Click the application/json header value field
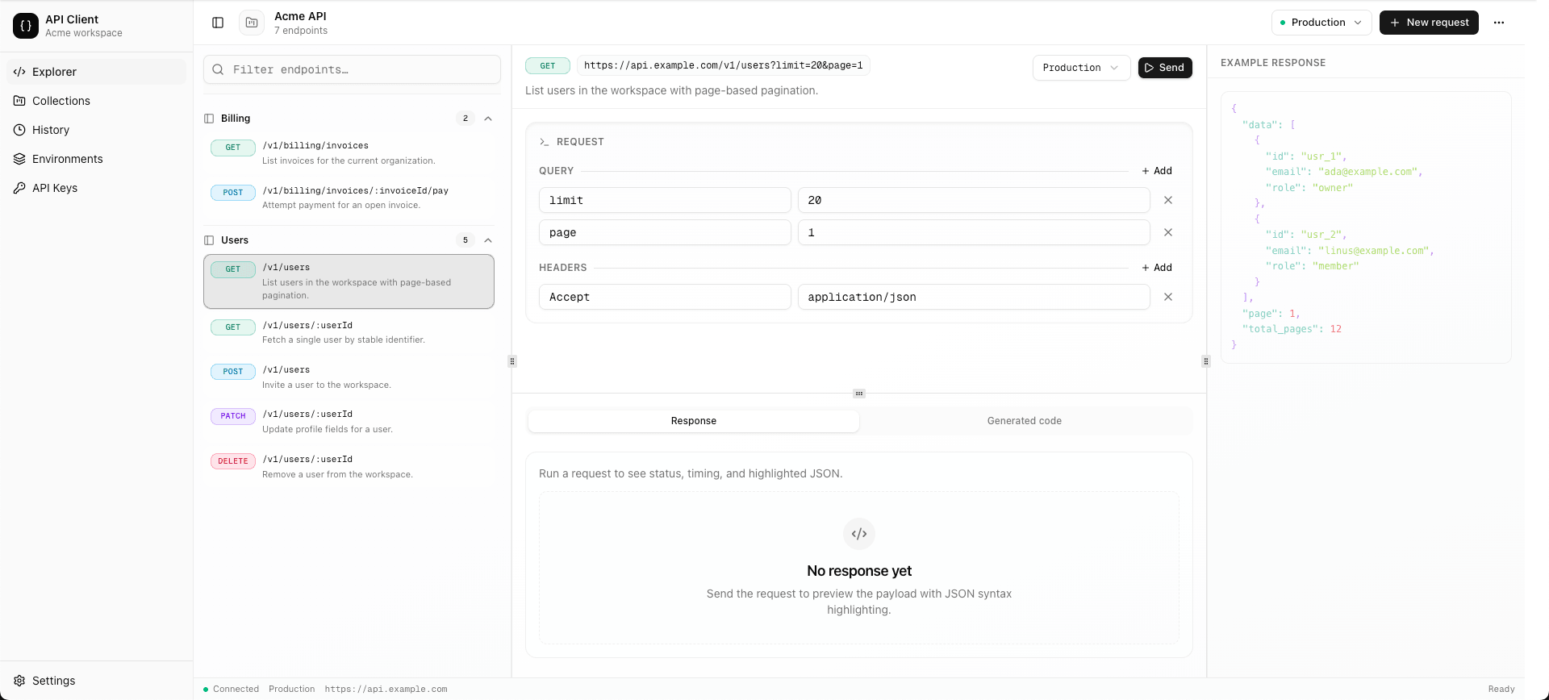The width and height of the screenshot is (1549, 700). [974, 297]
